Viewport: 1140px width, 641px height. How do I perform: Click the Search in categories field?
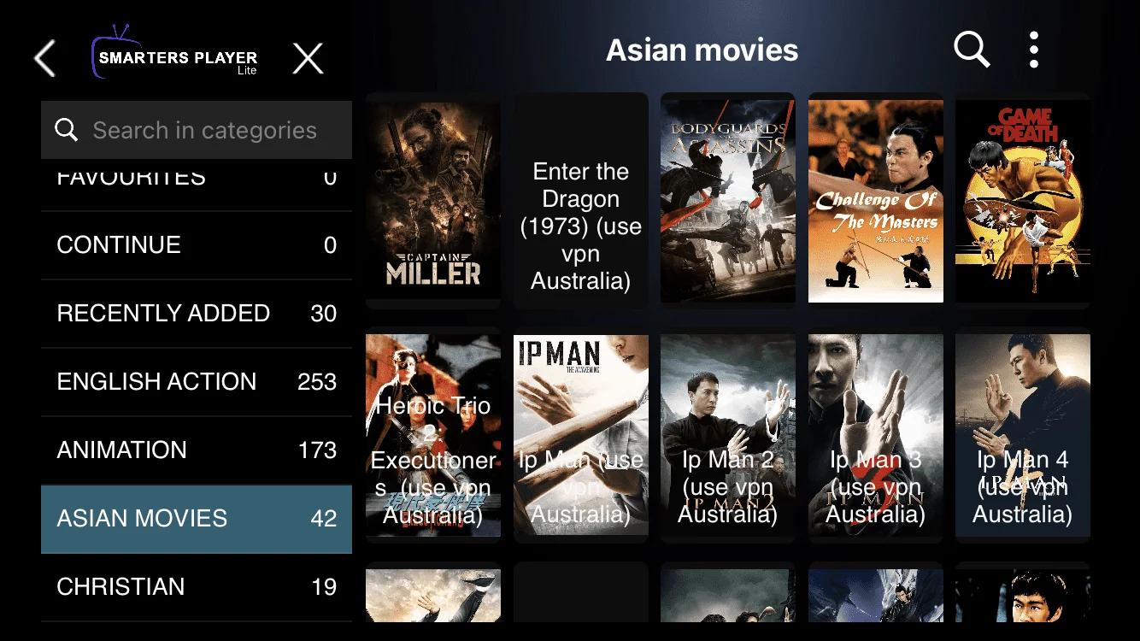(197, 130)
